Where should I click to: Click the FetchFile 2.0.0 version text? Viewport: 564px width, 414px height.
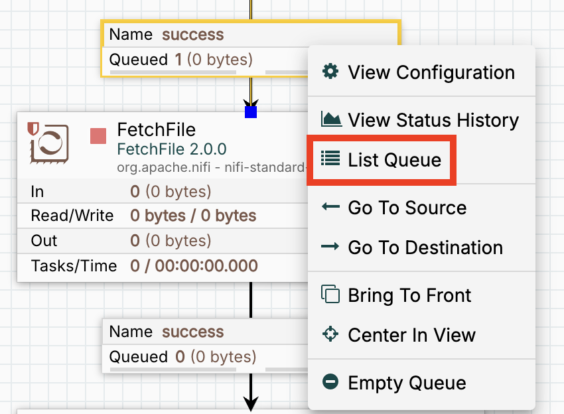point(171,148)
